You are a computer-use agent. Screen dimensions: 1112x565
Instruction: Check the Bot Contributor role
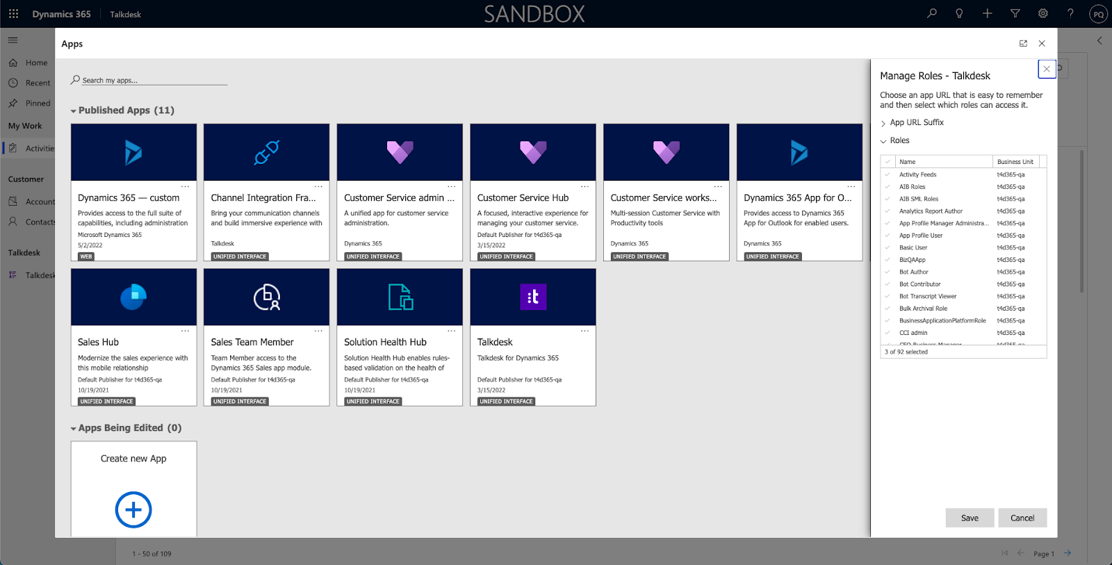click(888, 284)
